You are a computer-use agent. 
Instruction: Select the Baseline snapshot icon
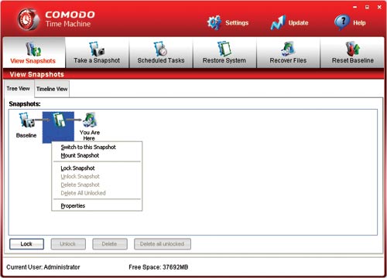pyautogui.click(x=26, y=120)
